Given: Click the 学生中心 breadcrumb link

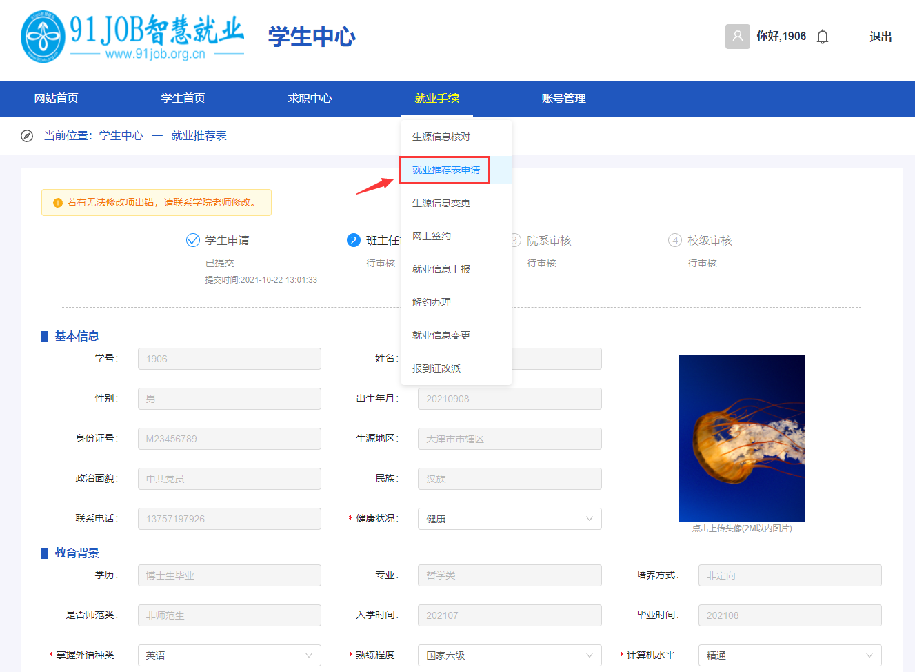Looking at the screenshot, I should click(121, 136).
